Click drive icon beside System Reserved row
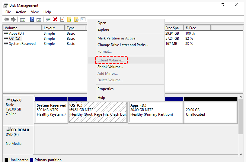Screen dimensions: 246x162 [x=6, y=44]
